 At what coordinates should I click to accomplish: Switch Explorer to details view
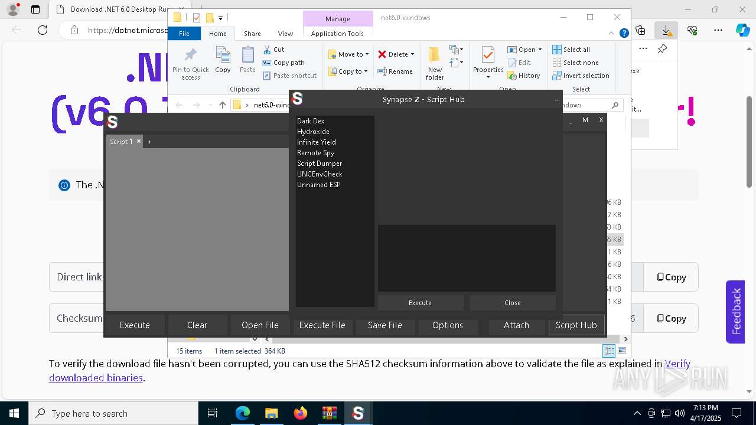[609, 351]
